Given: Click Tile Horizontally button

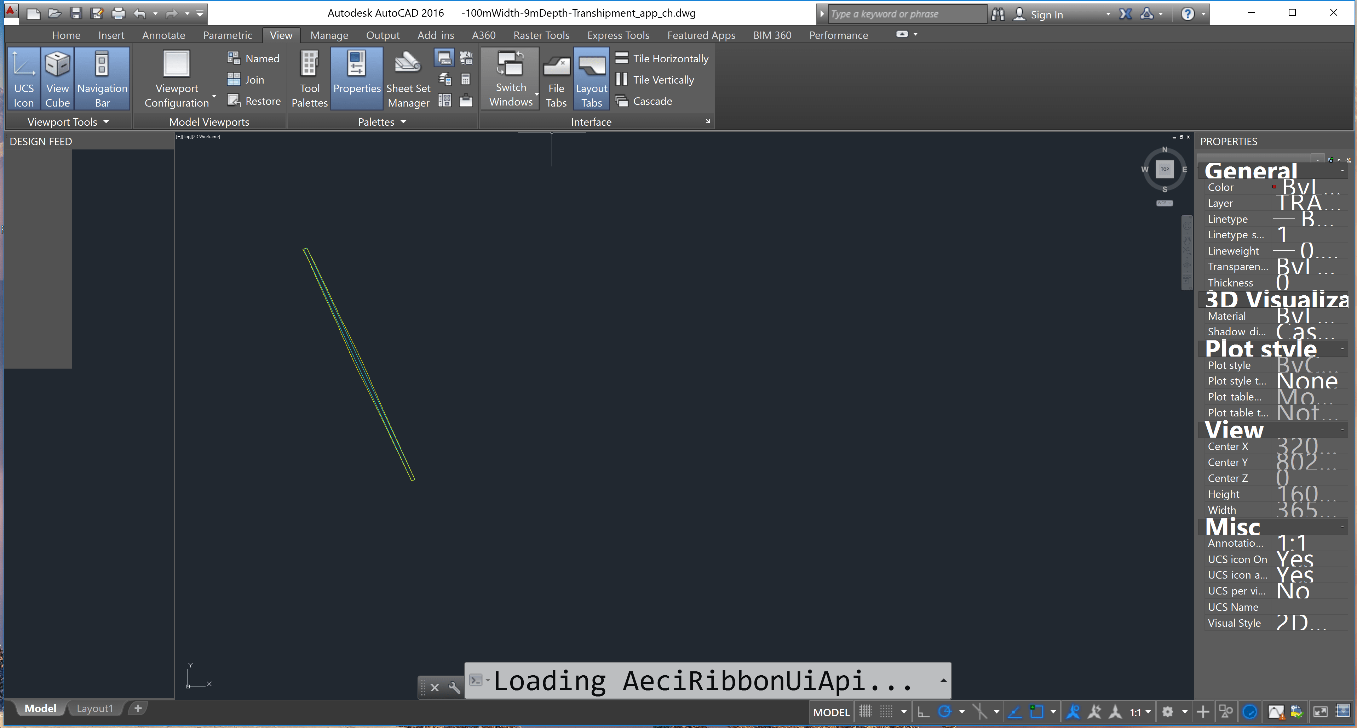Looking at the screenshot, I should pyautogui.click(x=662, y=58).
